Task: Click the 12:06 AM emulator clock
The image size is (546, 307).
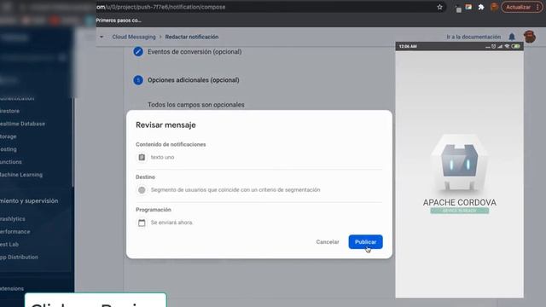Action: tap(408, 46)
